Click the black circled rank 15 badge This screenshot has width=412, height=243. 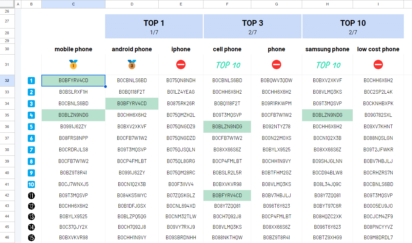[31, 238]
